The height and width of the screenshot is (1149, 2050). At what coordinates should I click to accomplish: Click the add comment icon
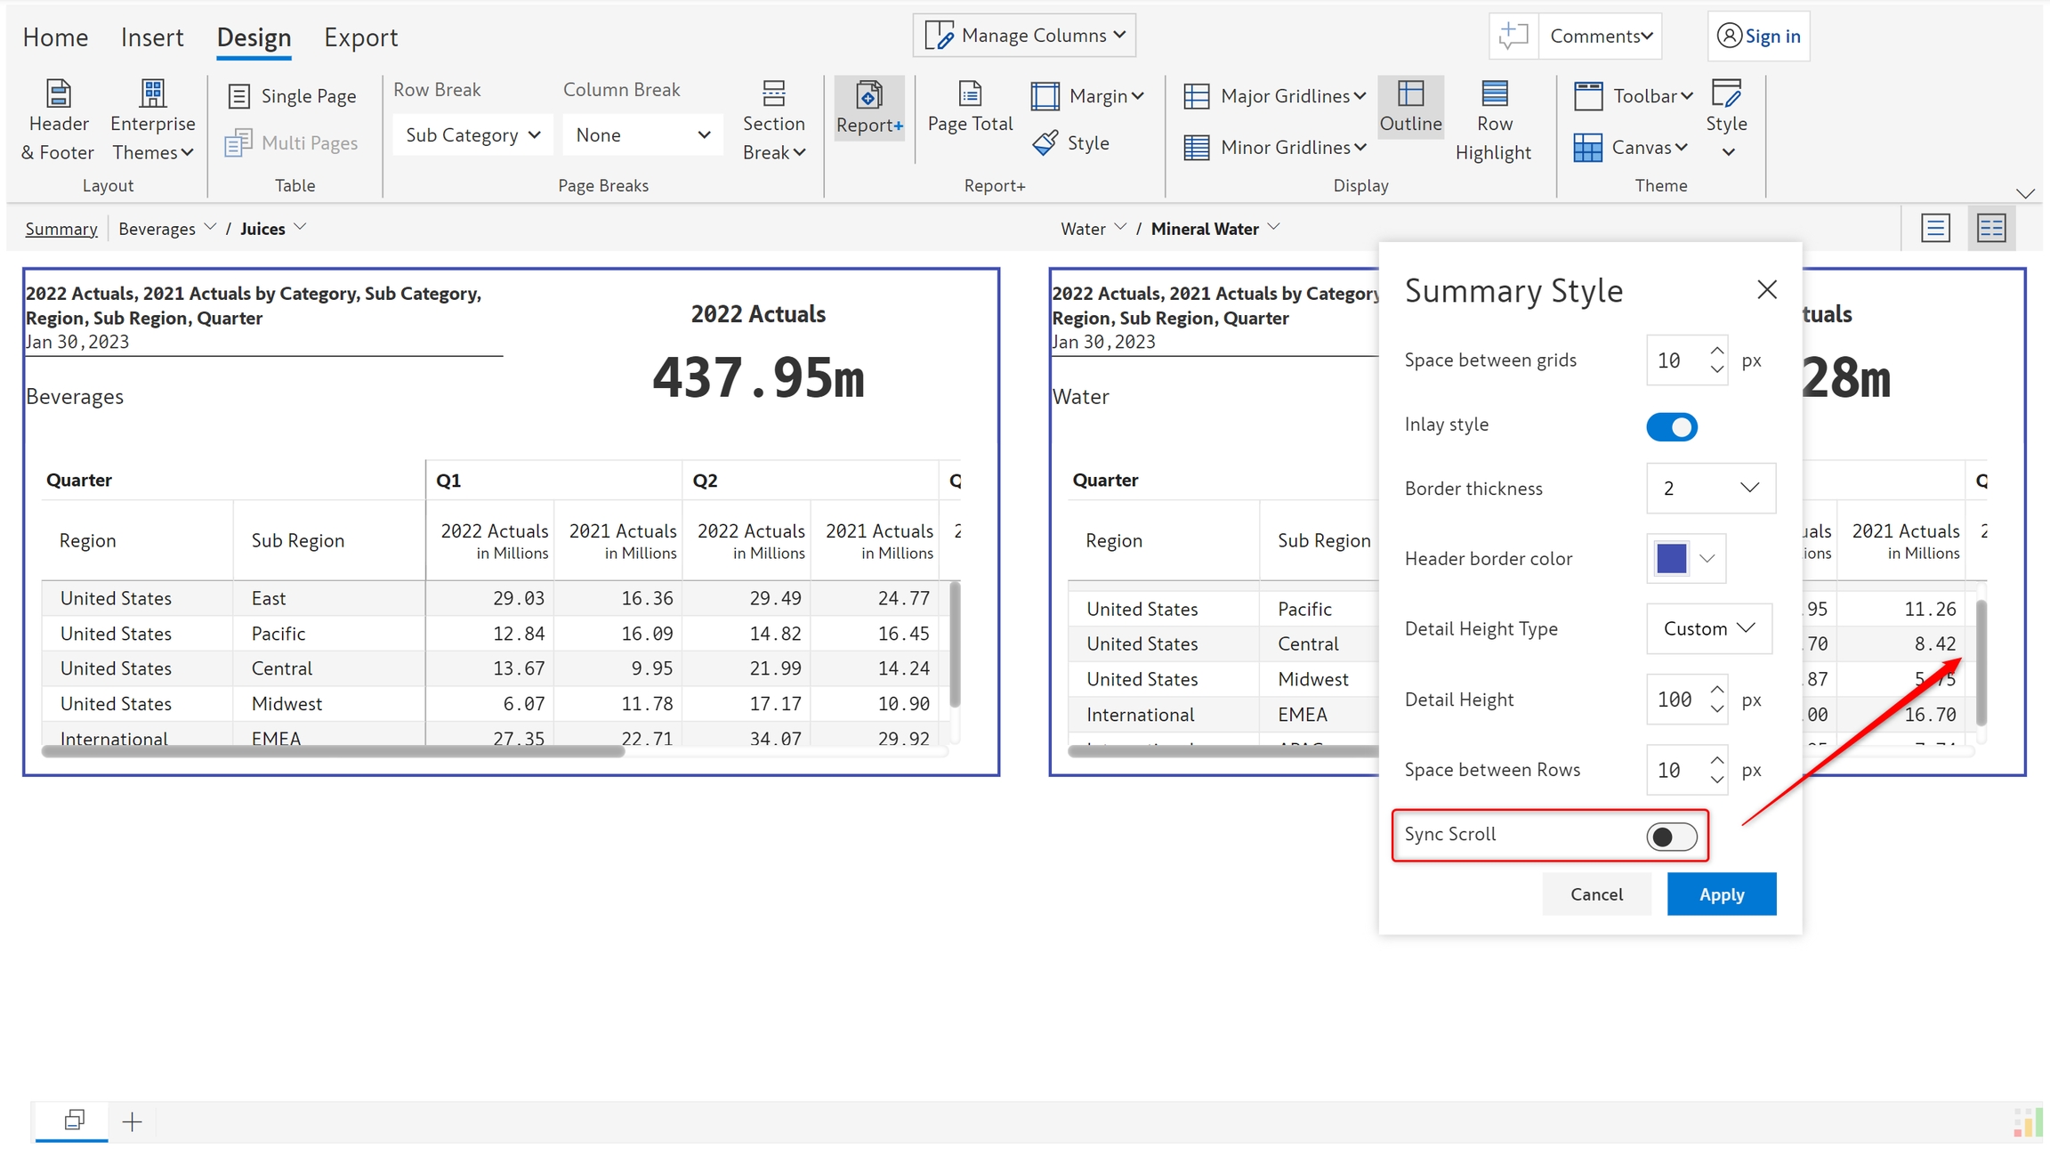(x=1513, y=36)
